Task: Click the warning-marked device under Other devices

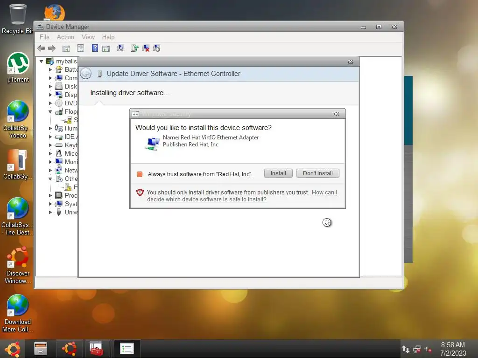Action: coord(71,187)
